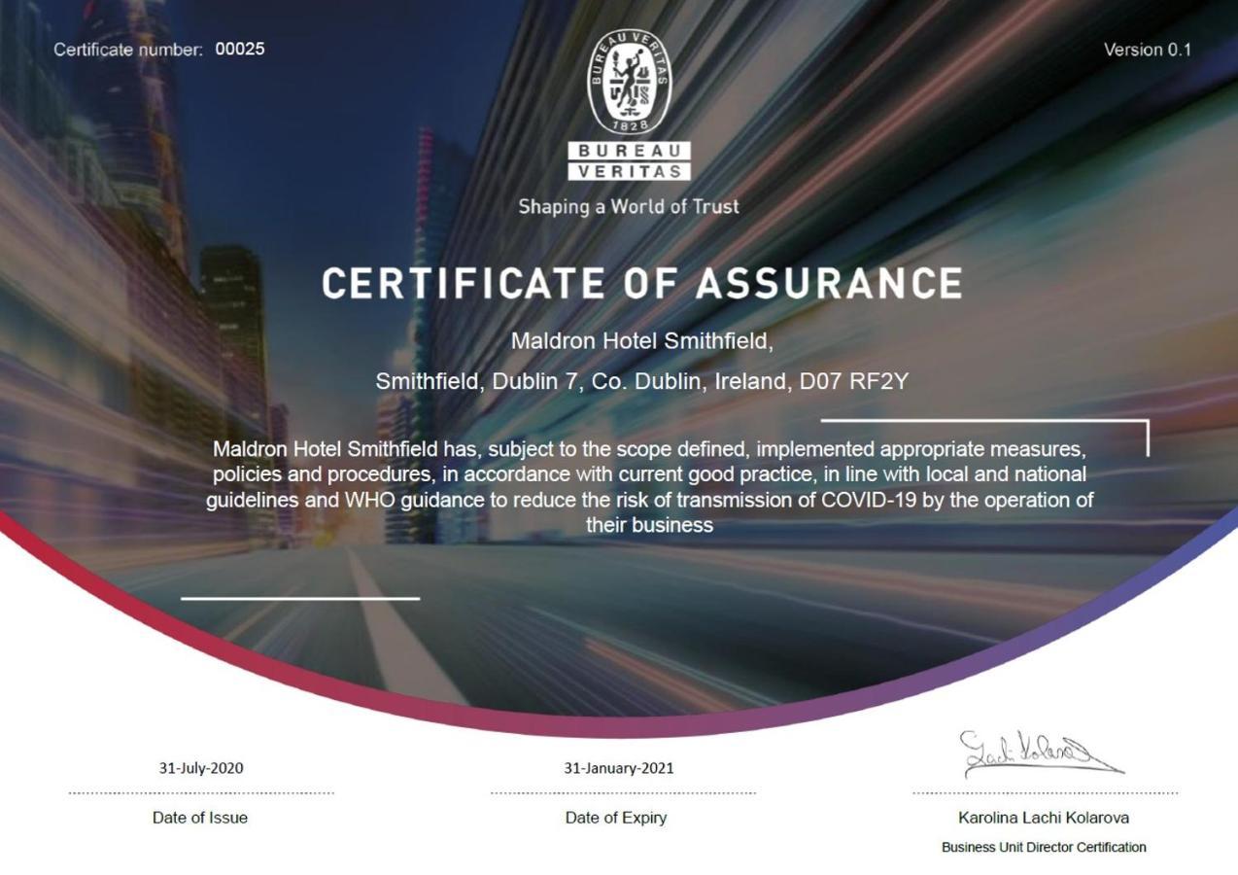
Task: Click the 'Date of Issue' label
Action: 200,818
